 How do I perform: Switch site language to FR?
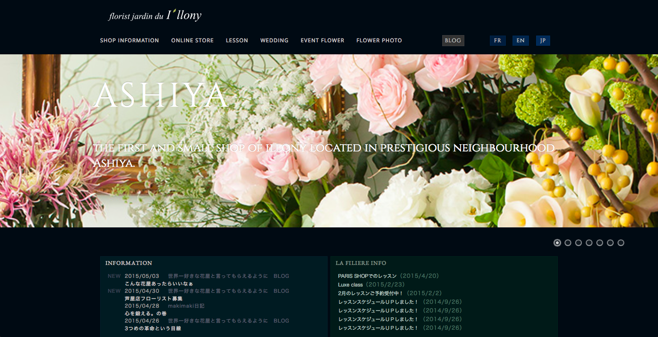coord(498,40)
